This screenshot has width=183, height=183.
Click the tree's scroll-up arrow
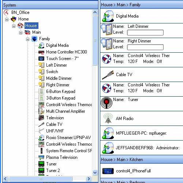point(95,12)
